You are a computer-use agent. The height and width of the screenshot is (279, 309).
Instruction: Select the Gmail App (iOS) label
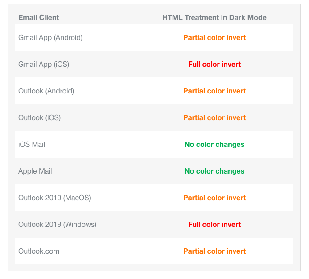(x=44, y=64)
